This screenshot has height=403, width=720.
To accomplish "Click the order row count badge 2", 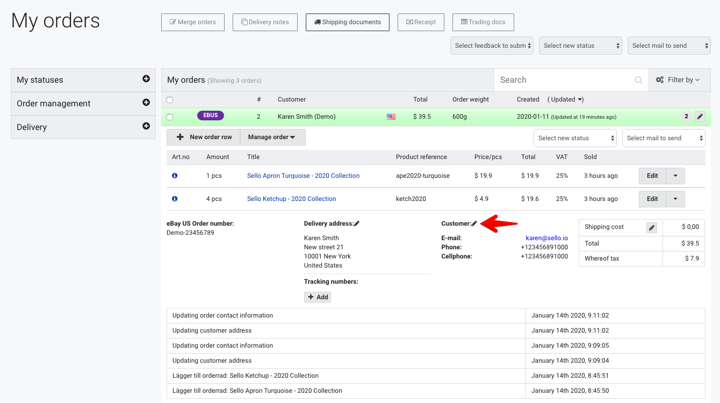I will click(686, 117).
